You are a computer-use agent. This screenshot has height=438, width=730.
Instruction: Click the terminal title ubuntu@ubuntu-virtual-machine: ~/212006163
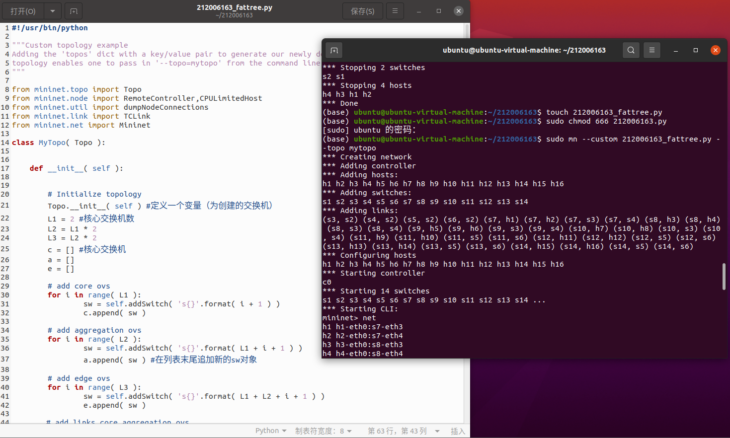coord(524,50)
